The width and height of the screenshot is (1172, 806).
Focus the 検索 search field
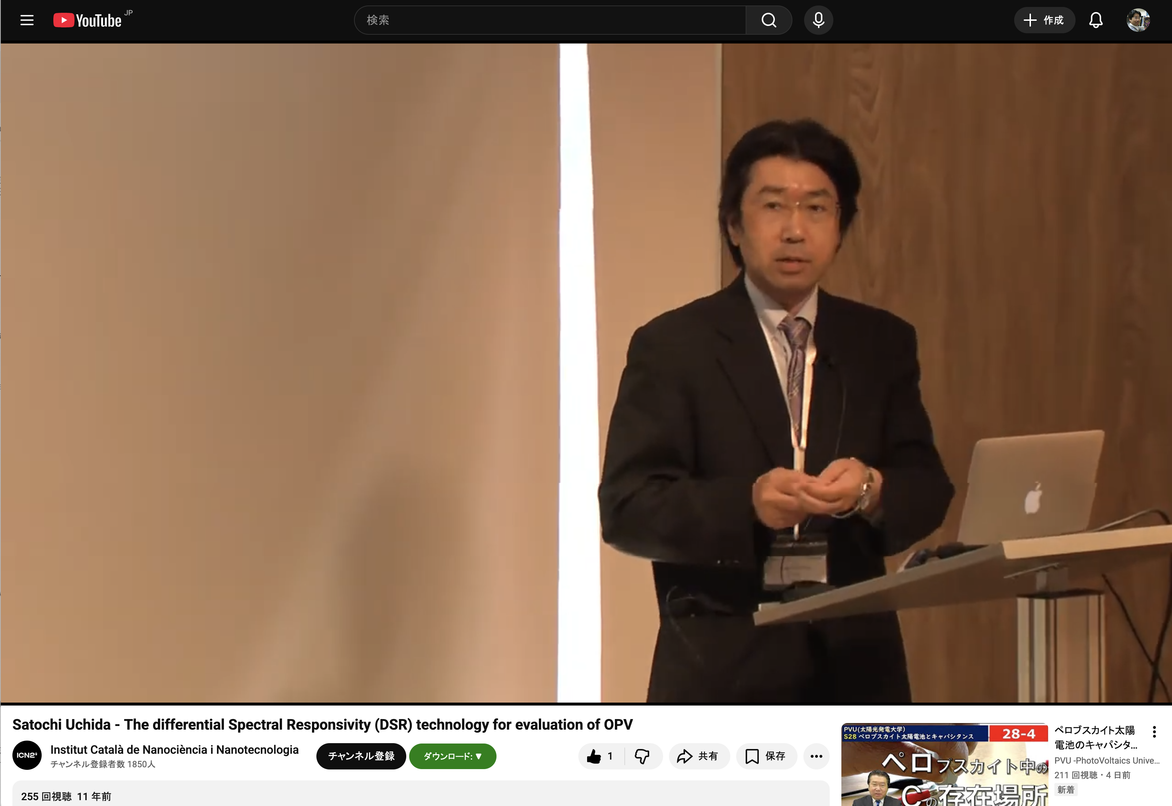tap(549, 20)
